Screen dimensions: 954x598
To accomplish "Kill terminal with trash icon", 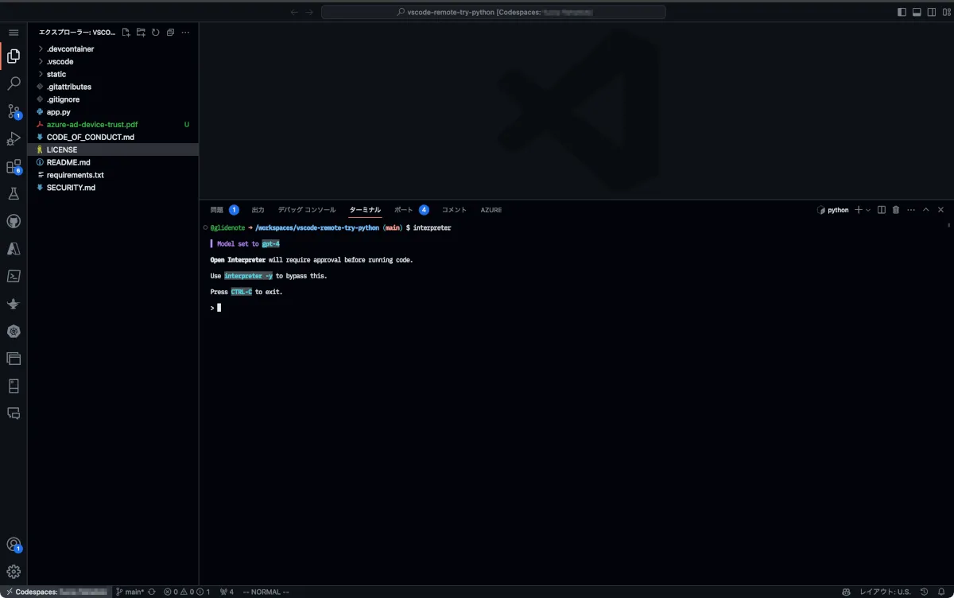I will (x=896, y=210).
